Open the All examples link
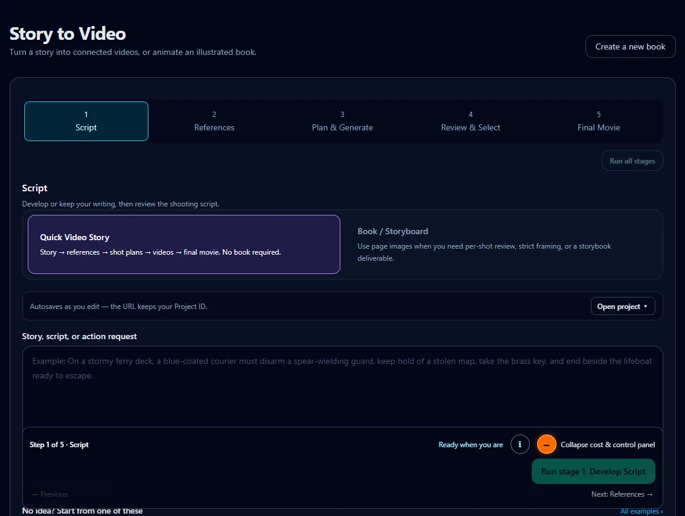 coord(642,511)
